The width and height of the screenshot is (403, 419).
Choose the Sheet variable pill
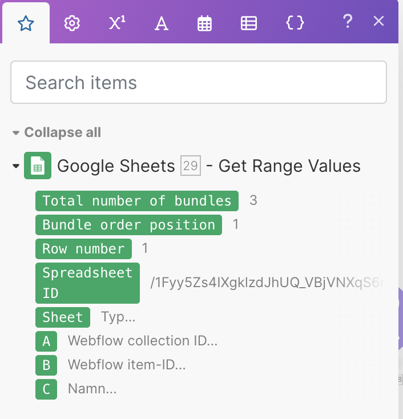[x=63, y=317]
